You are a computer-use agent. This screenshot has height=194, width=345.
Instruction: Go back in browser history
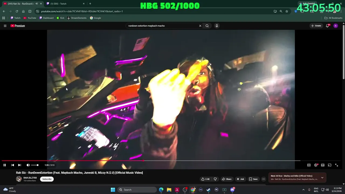coord(4,11)
